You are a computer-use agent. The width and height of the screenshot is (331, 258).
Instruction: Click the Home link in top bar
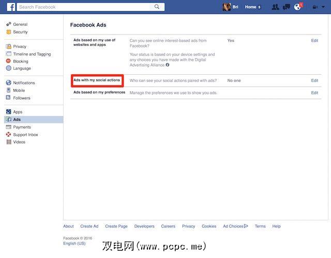(x=250, y=7)
